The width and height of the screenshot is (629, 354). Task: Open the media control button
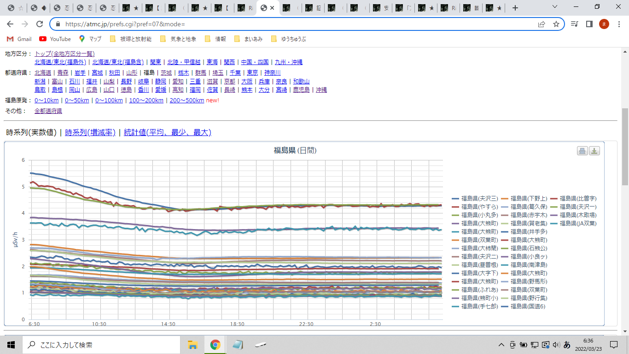pos(574,24)
